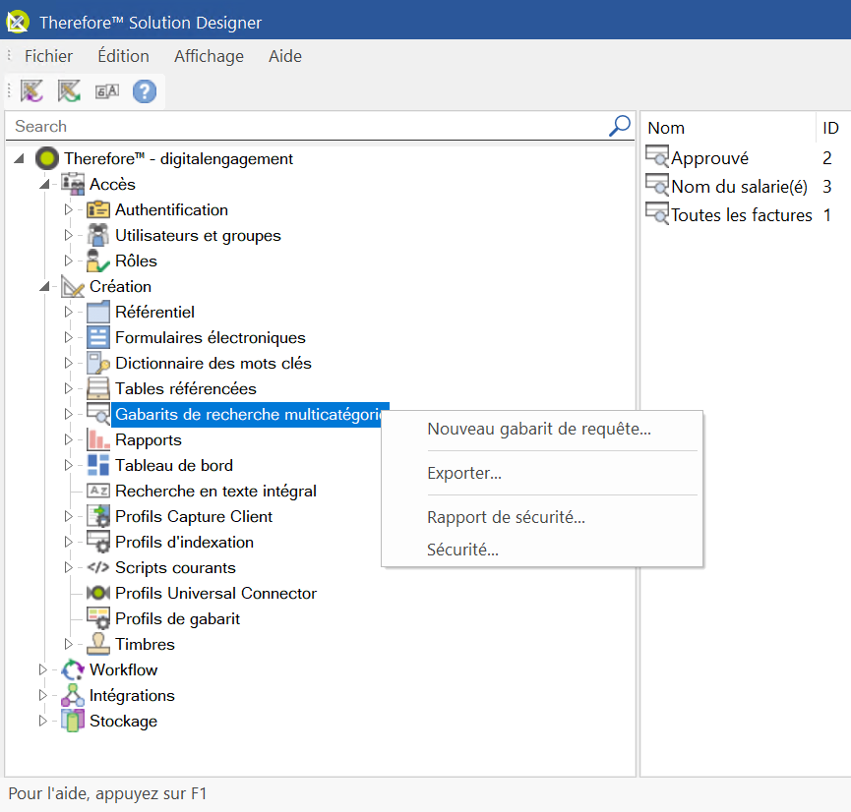Select the Workflow tree label
The image size is (851, 812).
pyautogui.click(x=123, y=669)
